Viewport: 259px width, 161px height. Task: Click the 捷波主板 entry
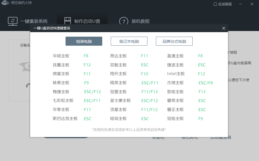tap(175, 65)
